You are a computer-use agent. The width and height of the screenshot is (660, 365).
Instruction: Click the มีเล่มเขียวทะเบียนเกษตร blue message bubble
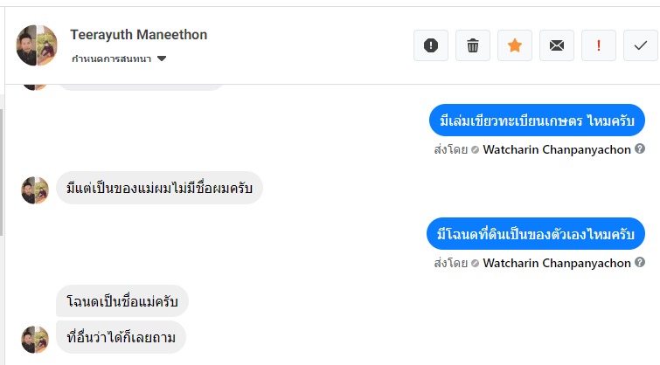pyautogui.click(x=537, y=121)
